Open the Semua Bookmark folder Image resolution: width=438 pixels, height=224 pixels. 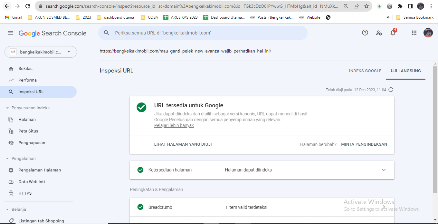click(415, 17)
